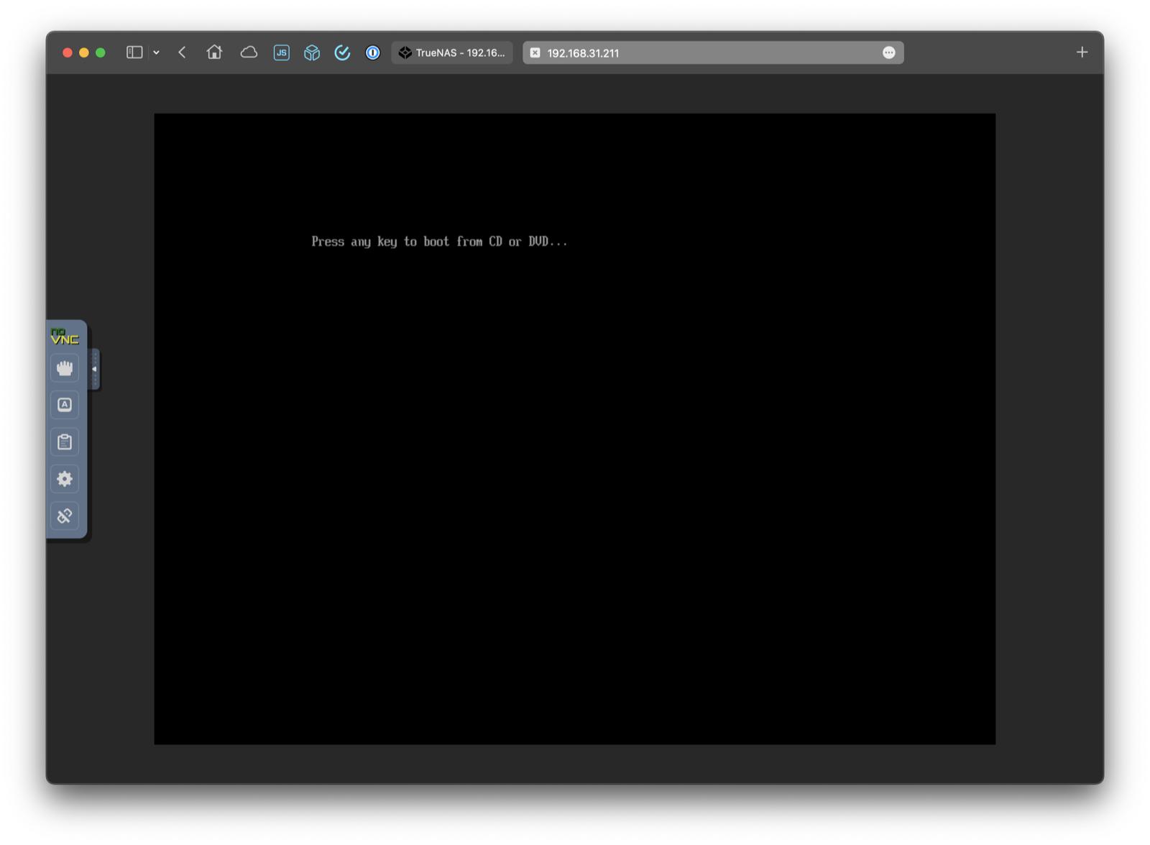The height and width of the screenshot is (845, 1150).
Task: Navigate back using the back arrow
Action: [182, 52]
